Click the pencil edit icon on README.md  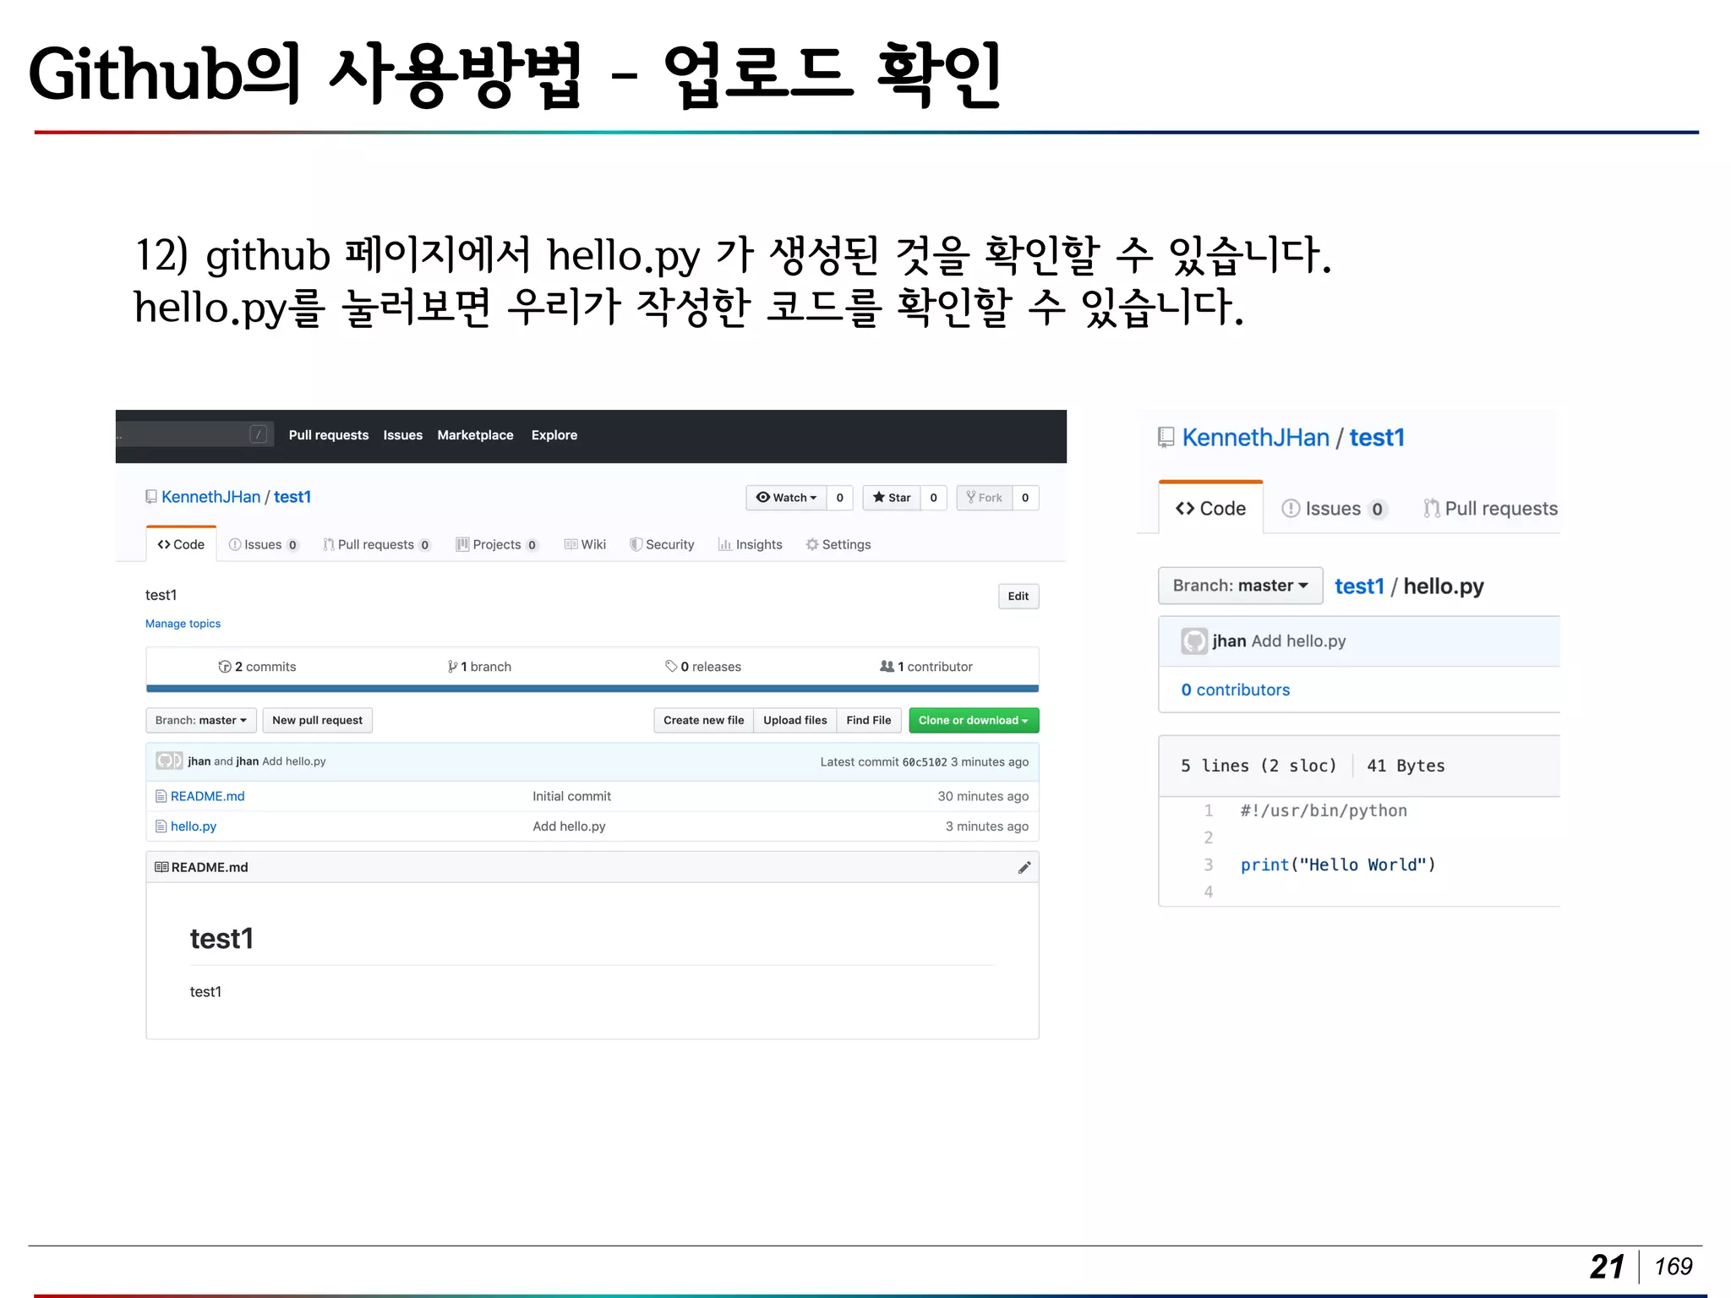[x=1024, y=867]
